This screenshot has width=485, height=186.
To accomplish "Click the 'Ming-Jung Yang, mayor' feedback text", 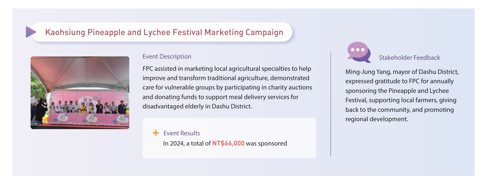I will 402,72.
